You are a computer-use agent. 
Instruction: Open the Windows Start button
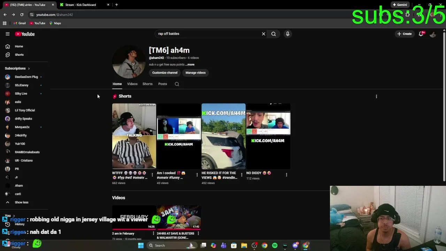141,245
